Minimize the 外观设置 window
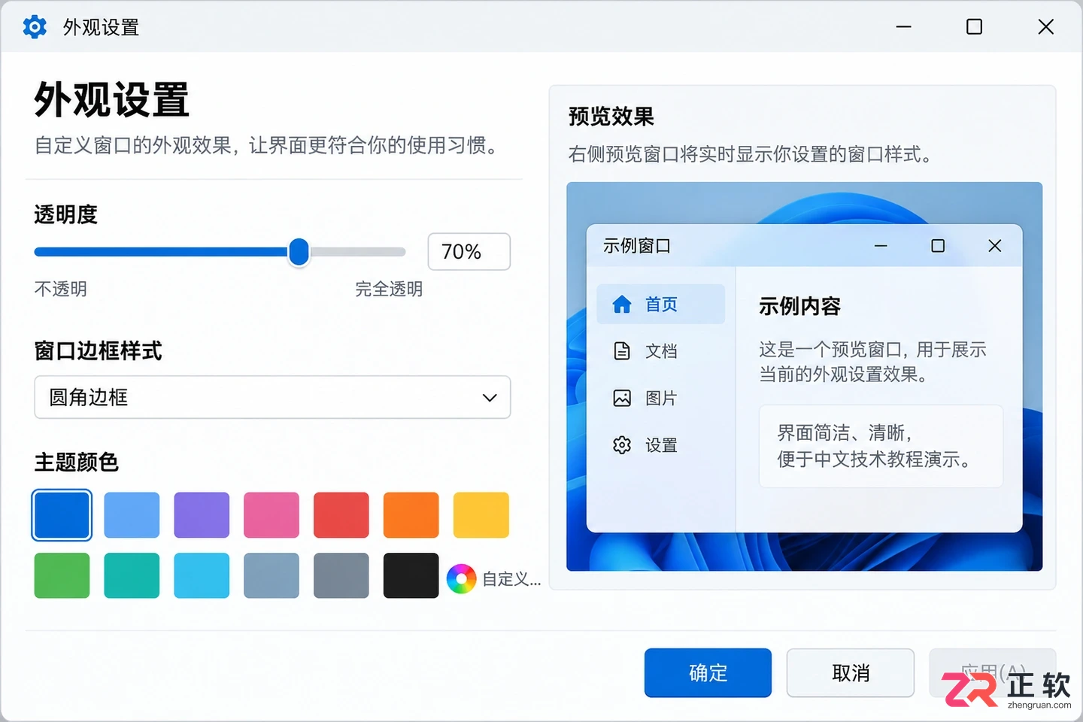Screen dimensions: 1083x722 pyautogui.click(x=904, y=27)
